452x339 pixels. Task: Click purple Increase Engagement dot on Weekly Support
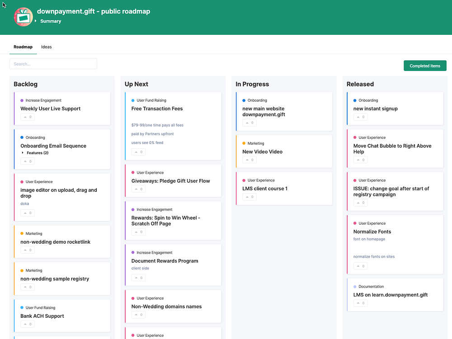coord(22,100)
